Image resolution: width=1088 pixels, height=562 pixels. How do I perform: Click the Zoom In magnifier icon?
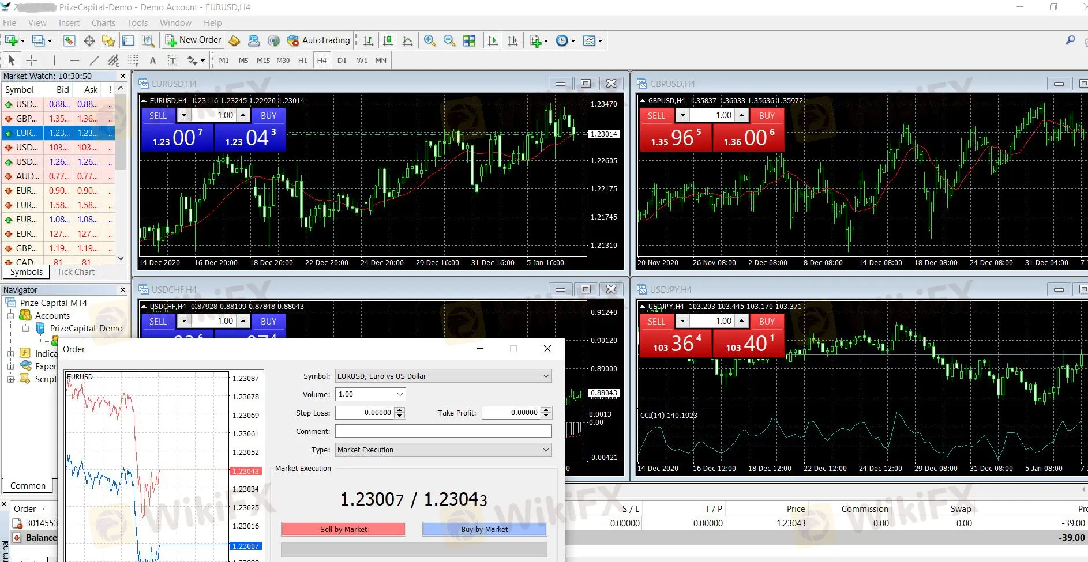[x=429, y=40]
